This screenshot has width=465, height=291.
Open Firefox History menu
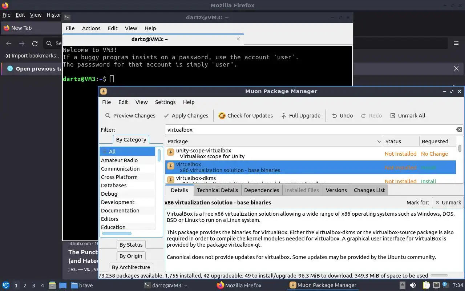coord(54,15)
